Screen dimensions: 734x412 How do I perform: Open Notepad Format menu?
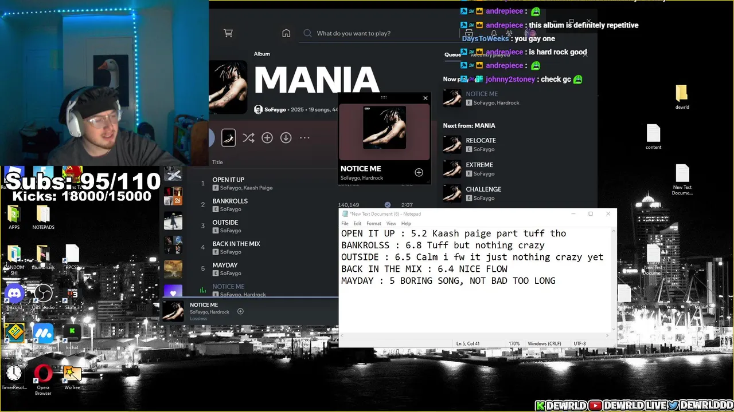374,223
